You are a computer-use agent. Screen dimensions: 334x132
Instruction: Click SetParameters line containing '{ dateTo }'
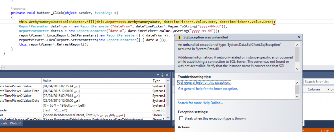click(92, 40)
